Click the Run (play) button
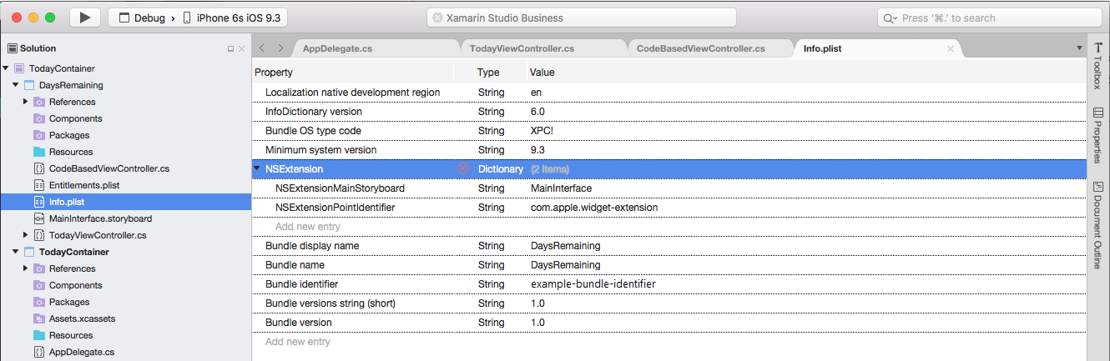Image resolution: width=1110 pixels, height=361 pixels. click(85, 18)
